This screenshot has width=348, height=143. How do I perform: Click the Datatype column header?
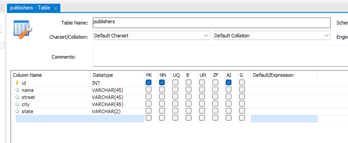[117, 75]
